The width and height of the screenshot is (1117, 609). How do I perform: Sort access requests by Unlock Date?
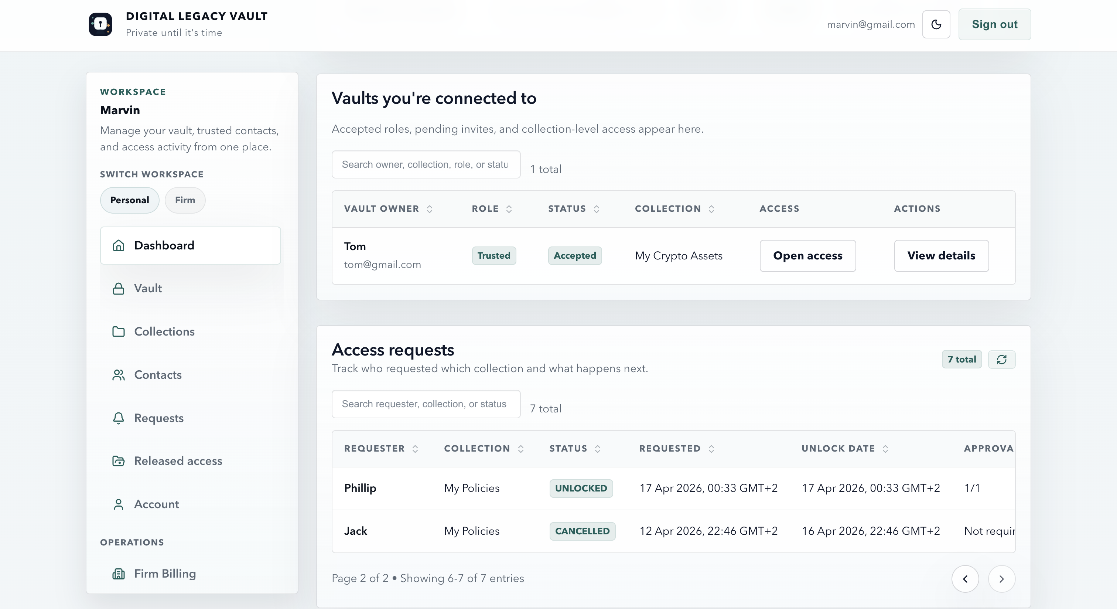[845, 449]
